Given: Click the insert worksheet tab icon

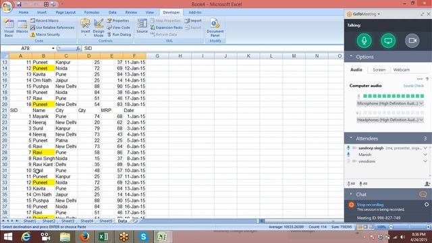Looking at the screenshot, I should click(135, 221).
